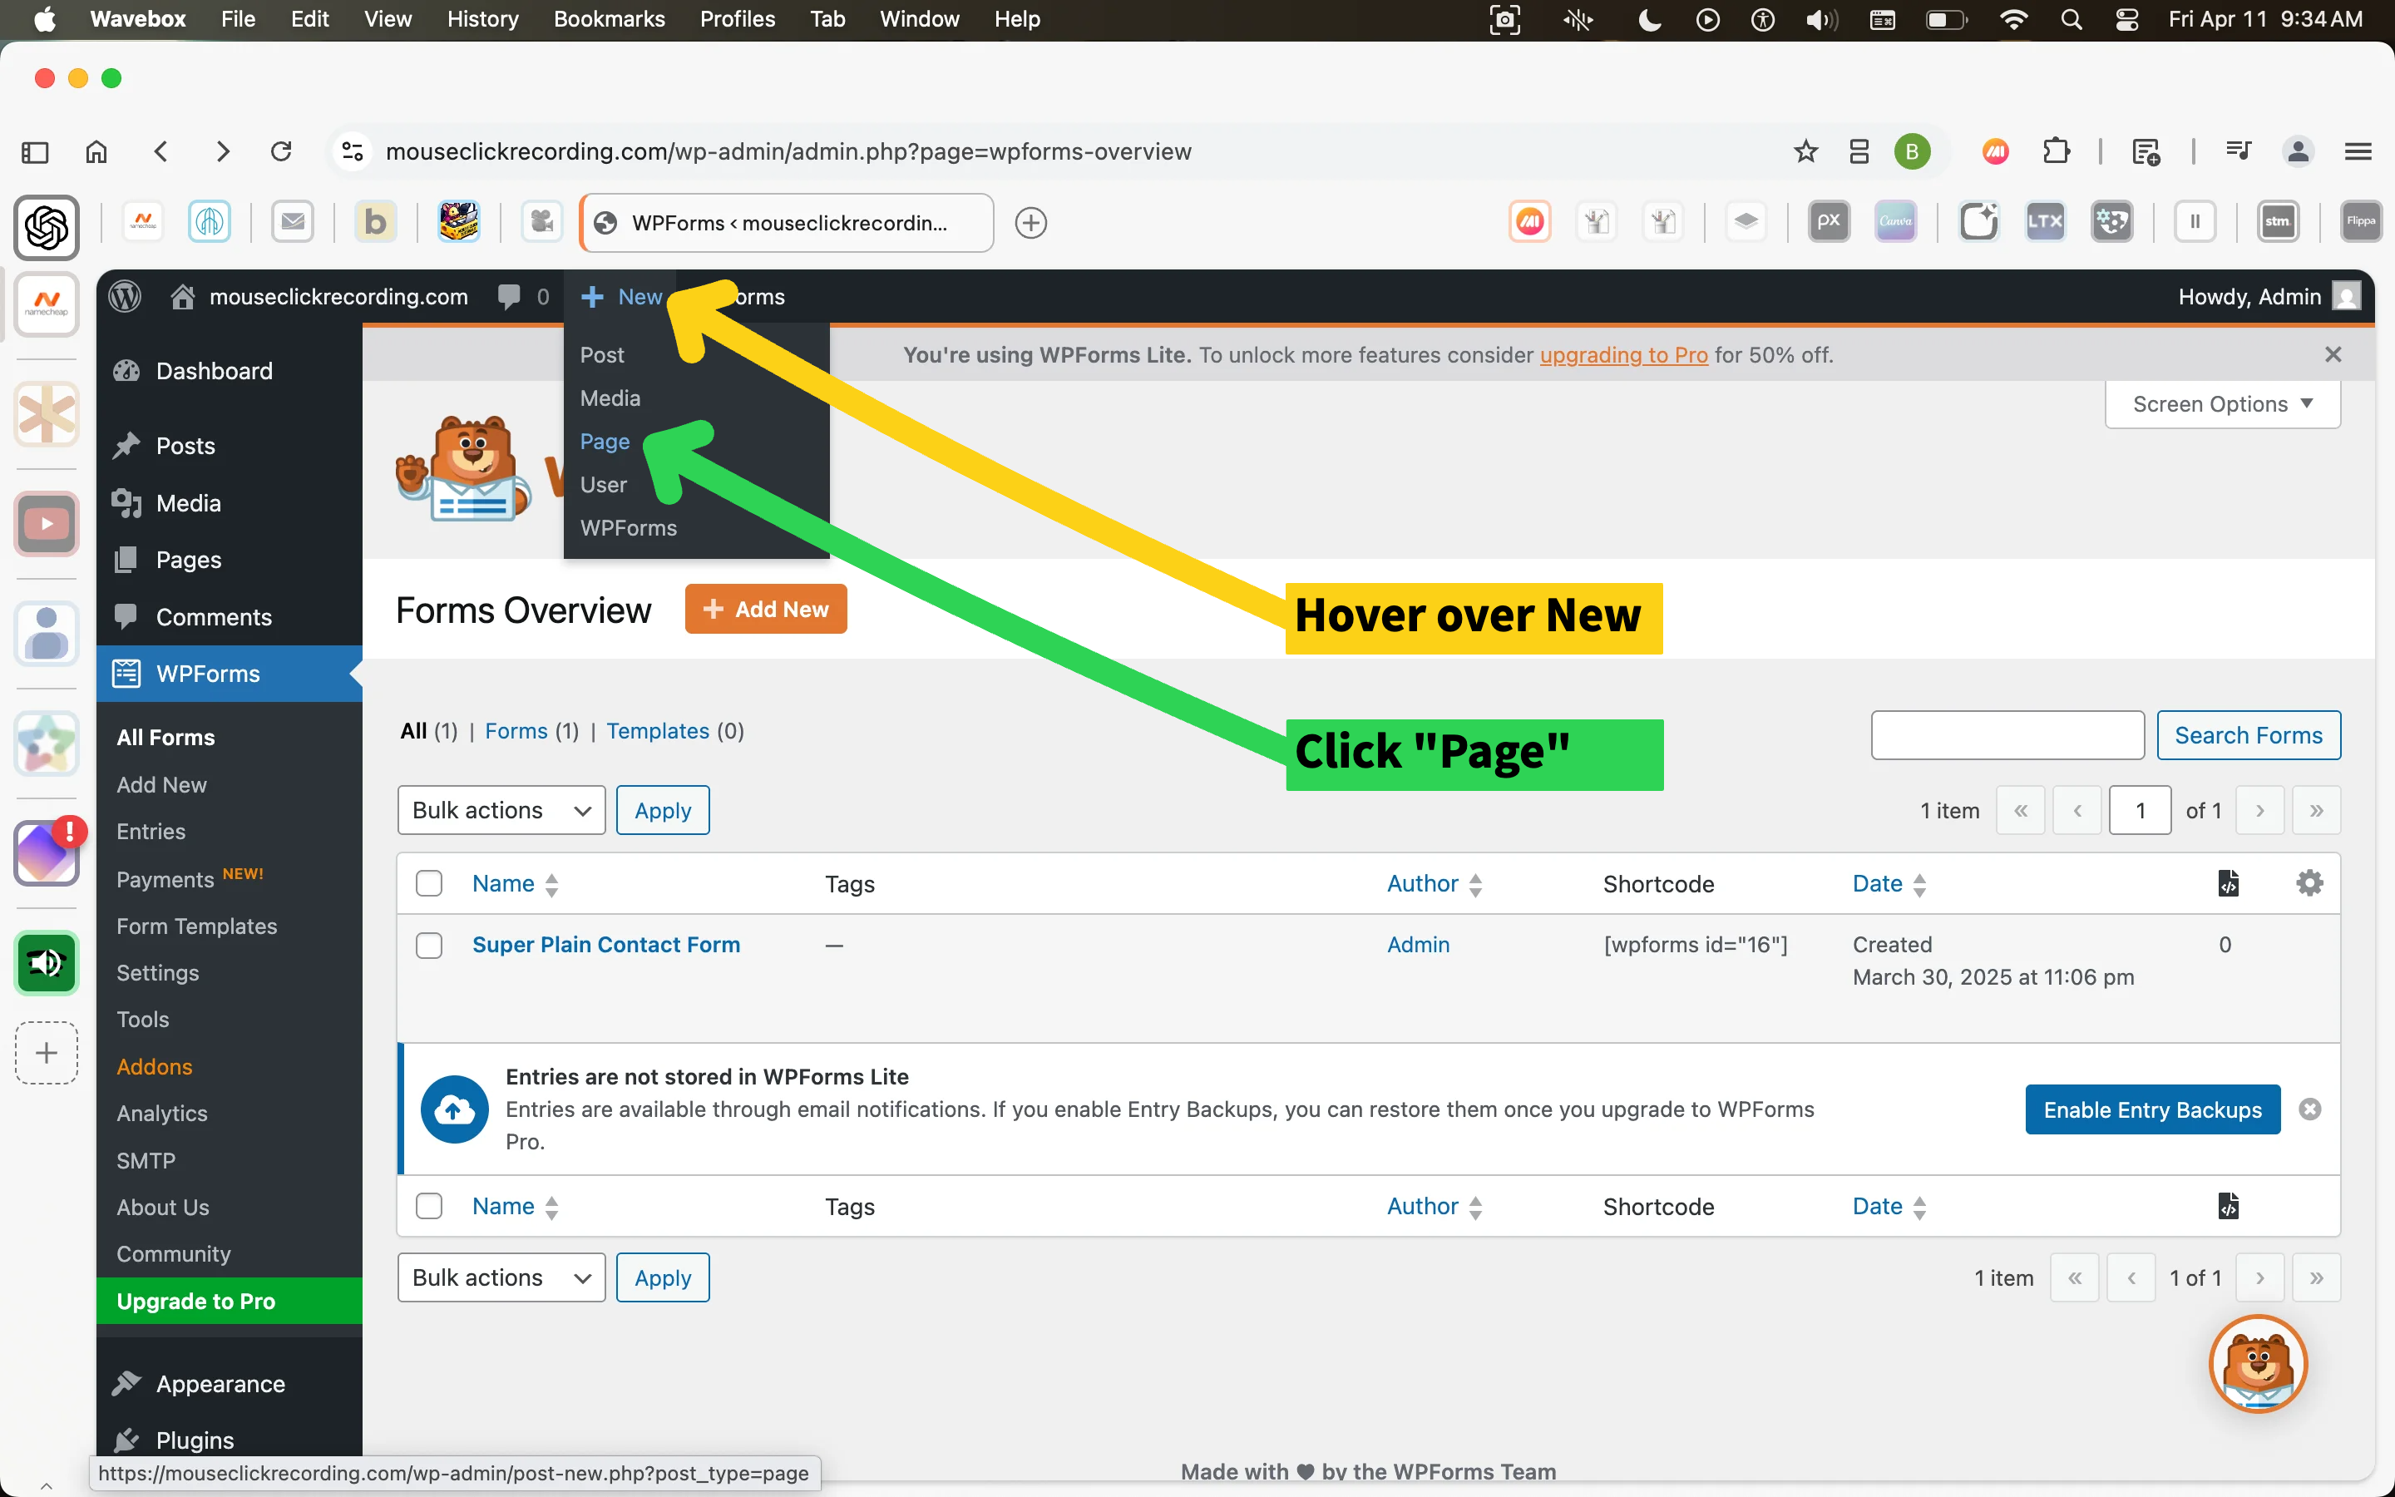This screenshot has height=1497, width=2395.
Task: Bookmark this page with the star icon
Action: pos(1805,151)
